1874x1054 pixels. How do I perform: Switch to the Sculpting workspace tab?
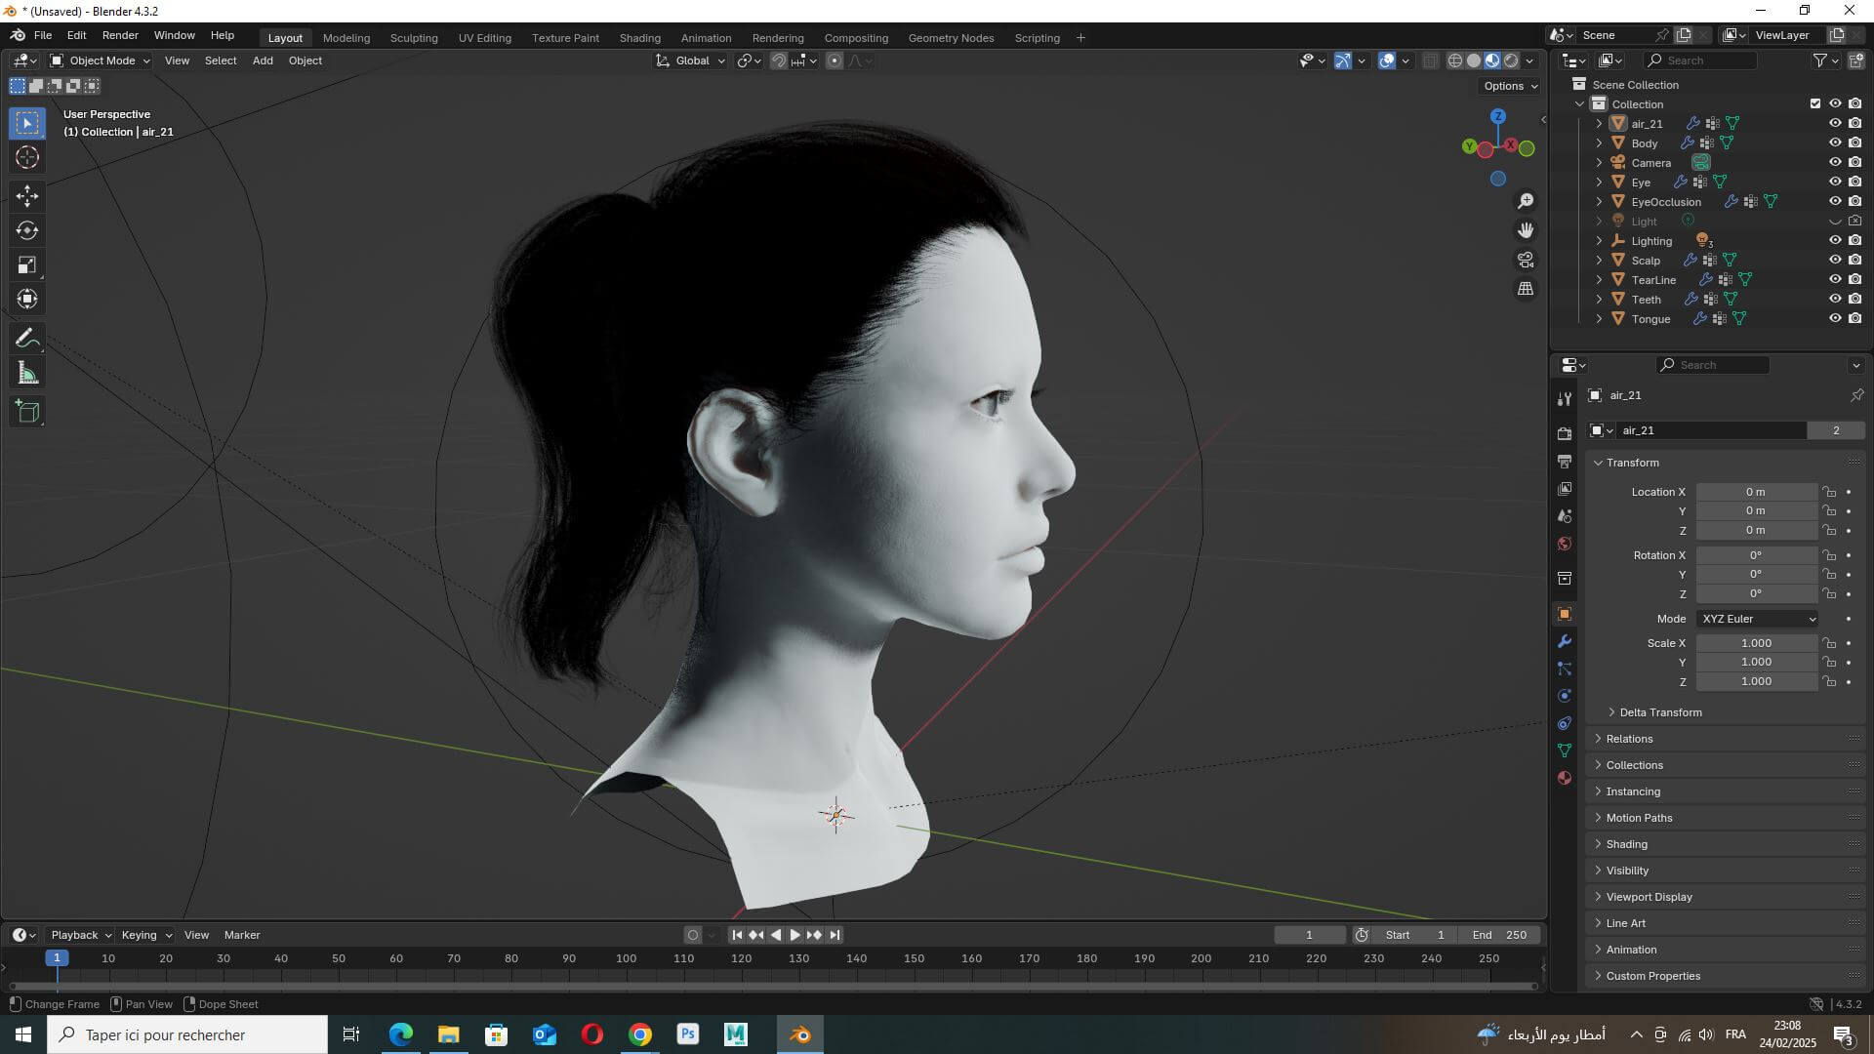coord(414,38)
